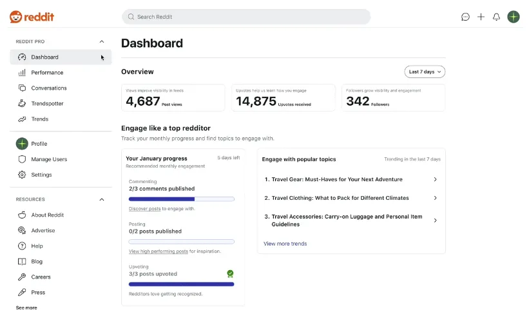The height and width of the screenshot is (323, 529).
Task: Click Your January progress heading
Action: [157, 159]
